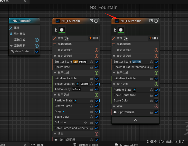Add module to NE_Fountain 发射器生成 plus icon
Screen dimensions: 188x146
(97, 50)
